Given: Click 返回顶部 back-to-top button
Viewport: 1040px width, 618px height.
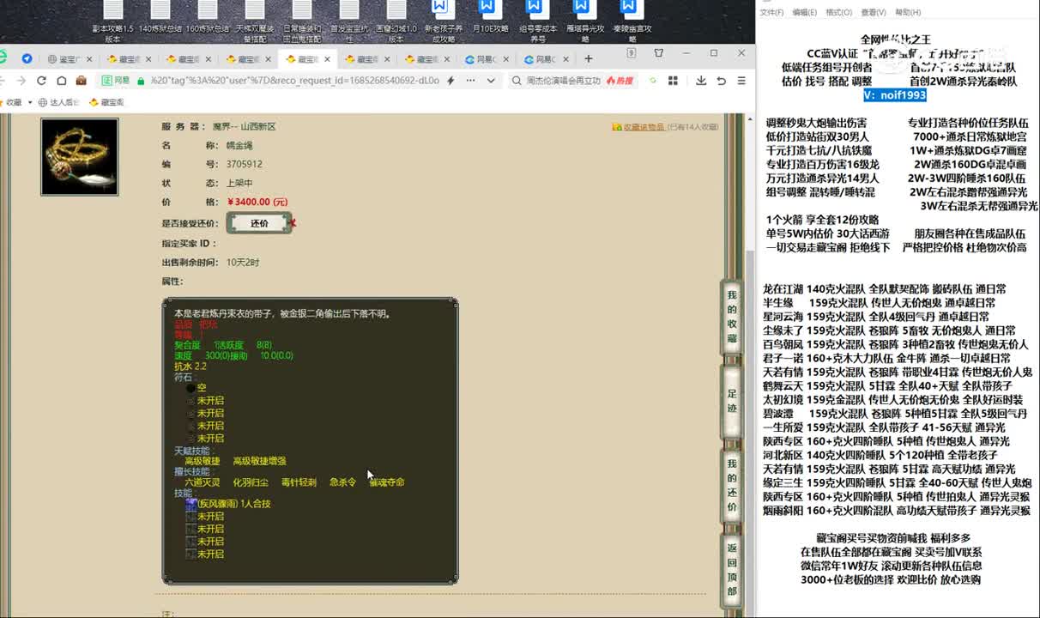Looking at the screenshot, I should [732, 570].
